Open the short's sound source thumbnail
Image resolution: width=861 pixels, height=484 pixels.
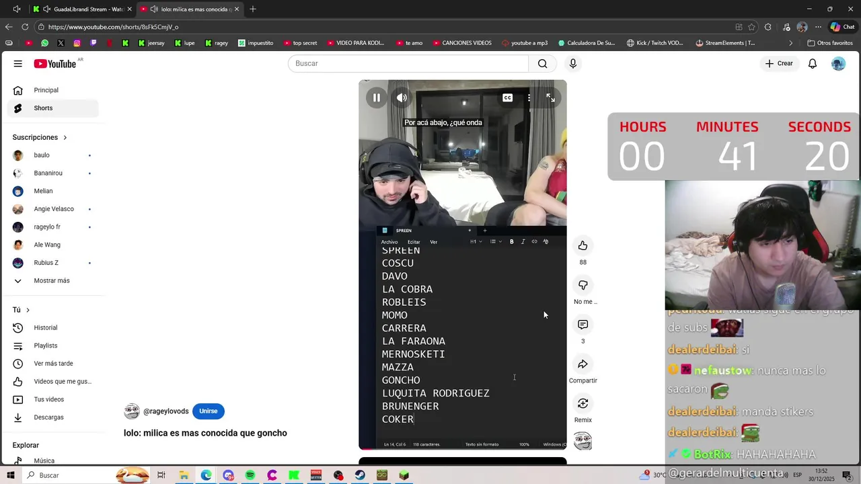583,441
